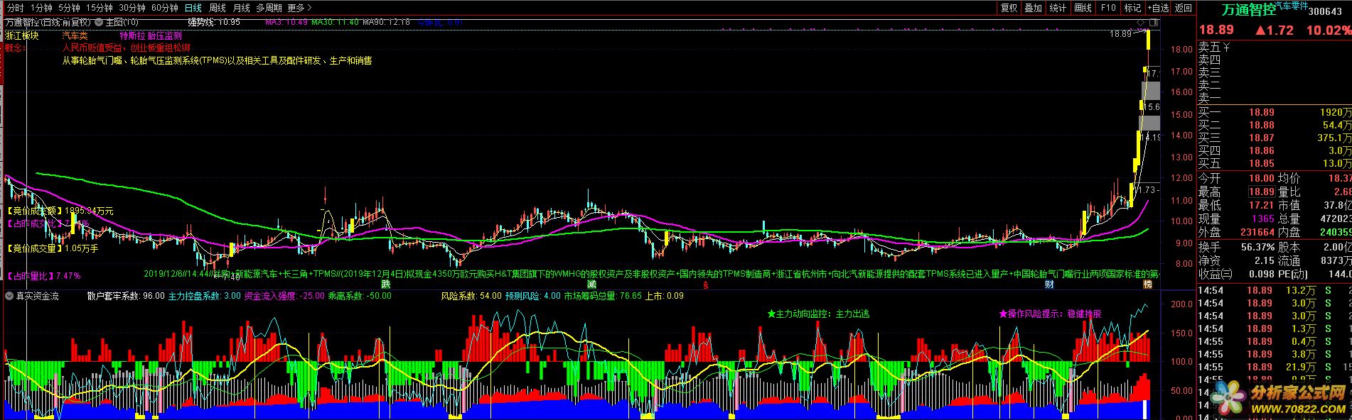Click the 今开 value 18.00
Image resolution: width=1352 pixels, height=420 pixels.
pyautogui.click(x=1262, y=179)
